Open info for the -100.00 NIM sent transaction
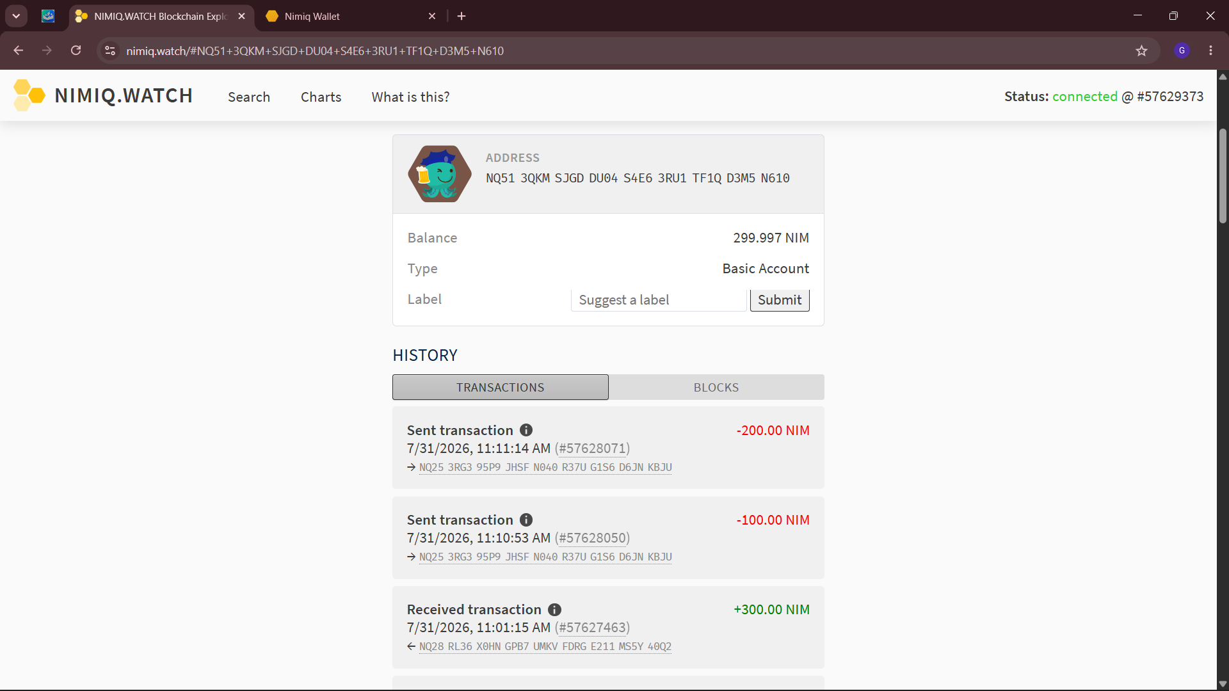 (526, 520)
